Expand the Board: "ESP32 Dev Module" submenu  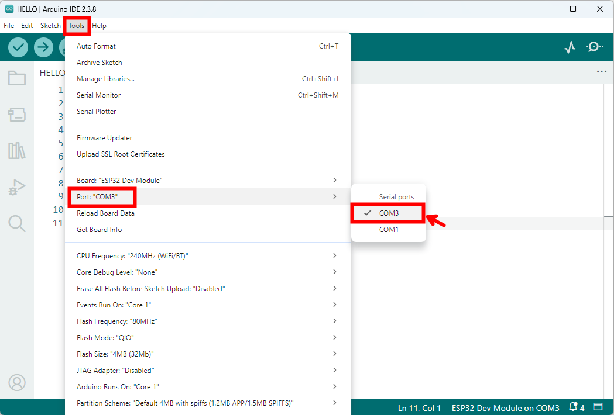coord(208,180)
